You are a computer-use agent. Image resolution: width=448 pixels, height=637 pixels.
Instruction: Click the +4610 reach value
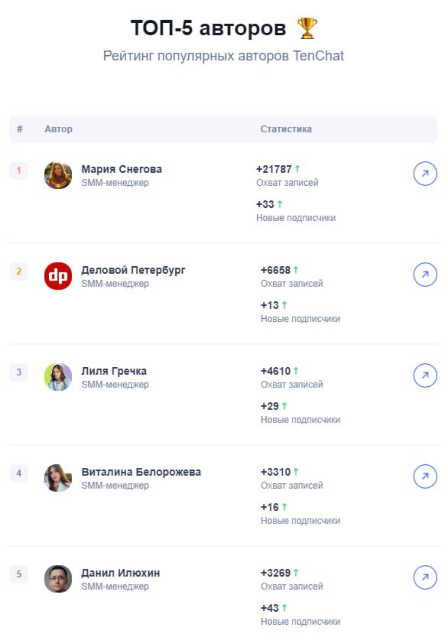[x=275, y=371]
